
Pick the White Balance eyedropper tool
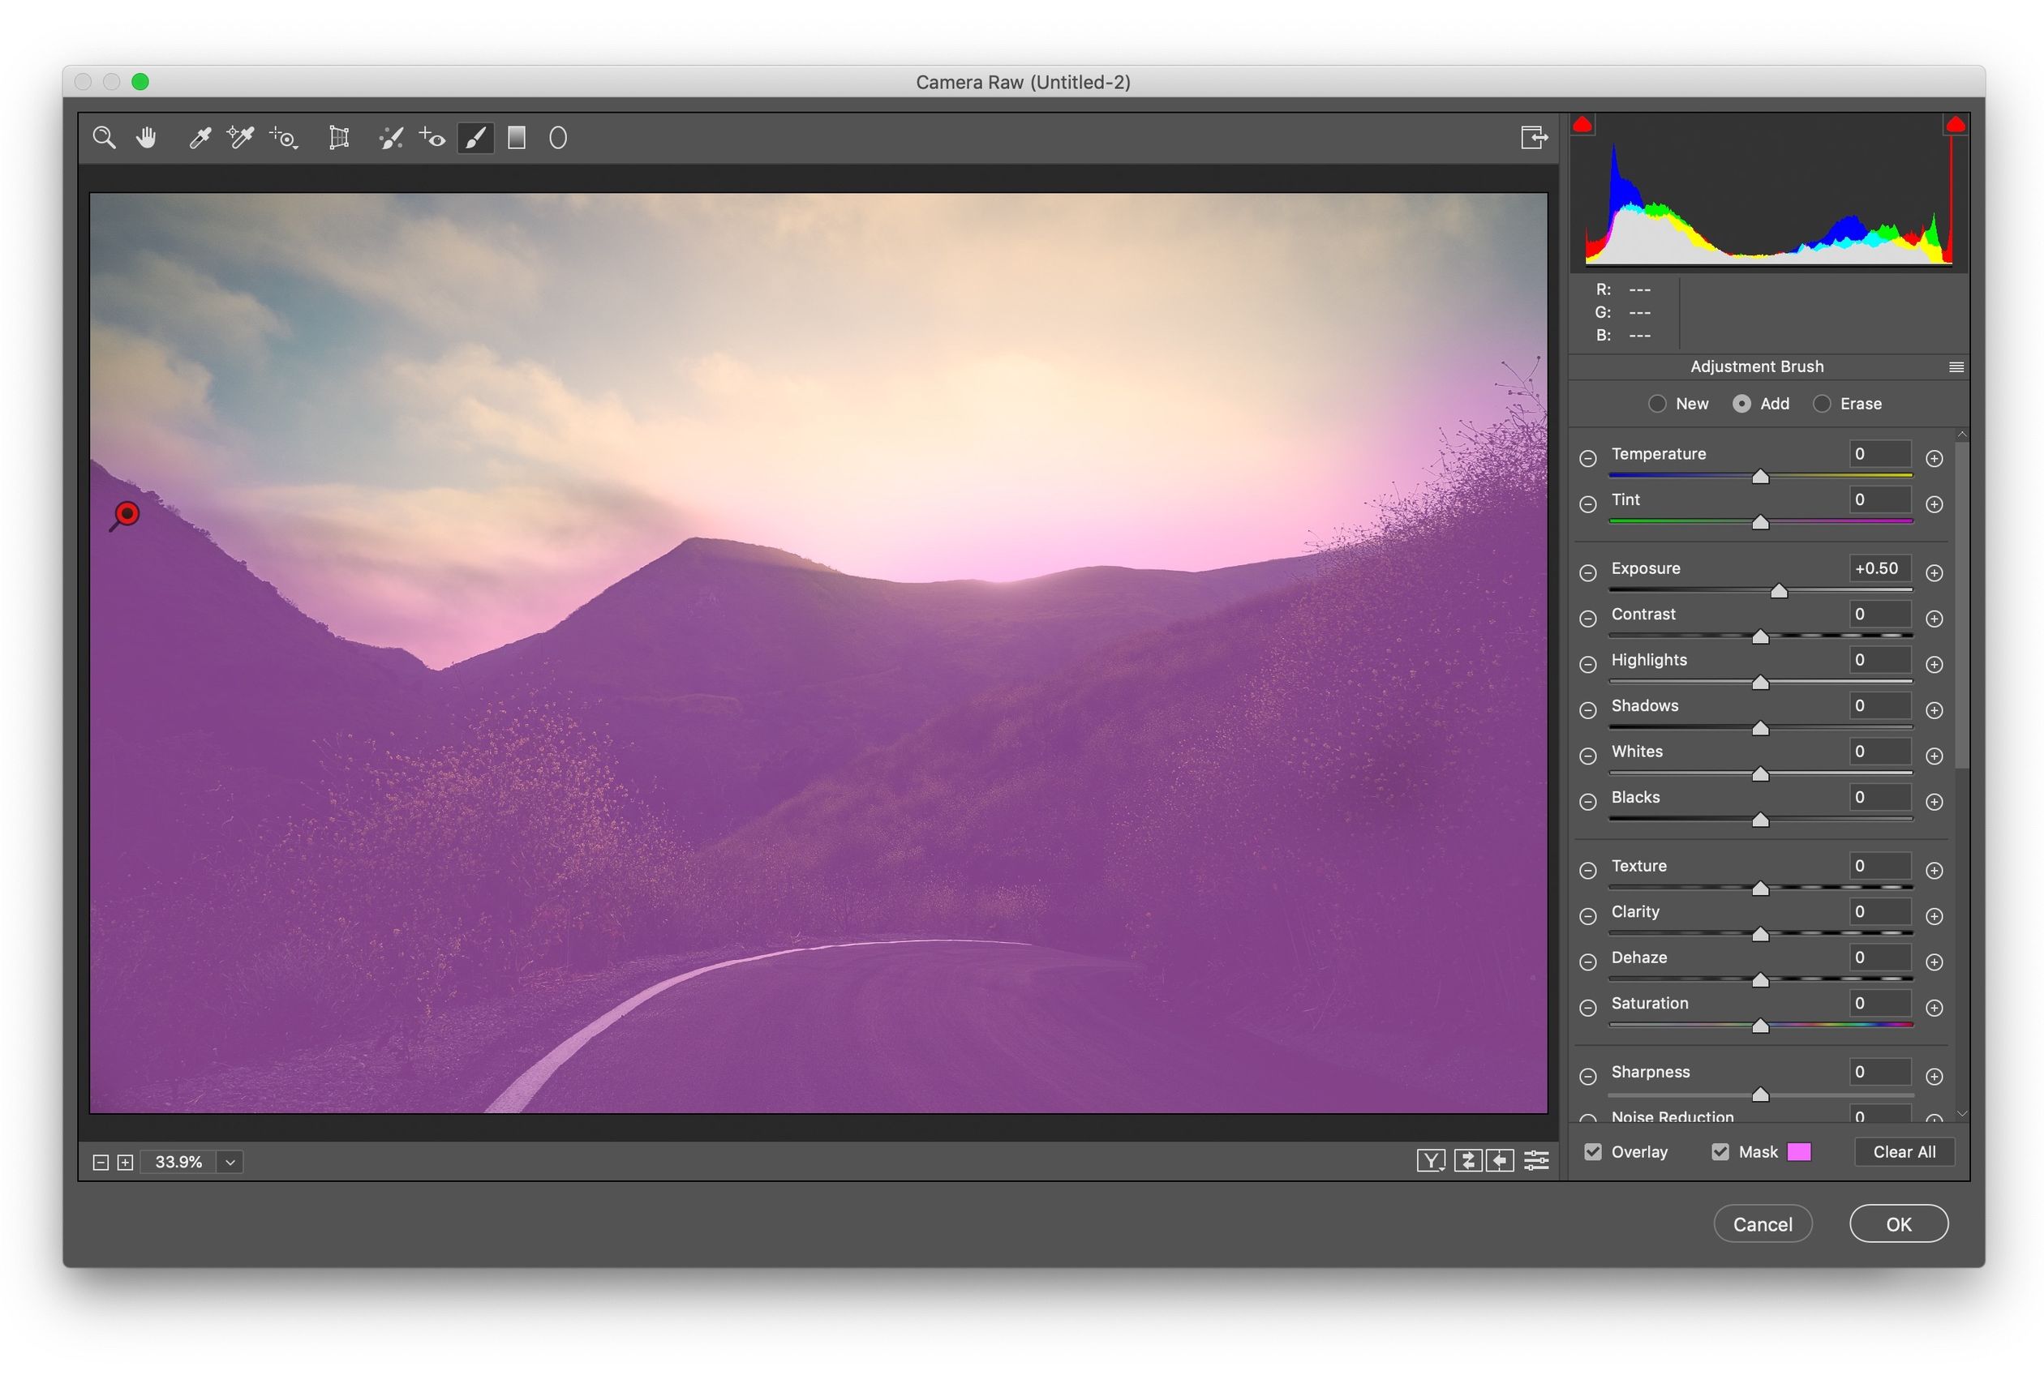click(200, 137)
